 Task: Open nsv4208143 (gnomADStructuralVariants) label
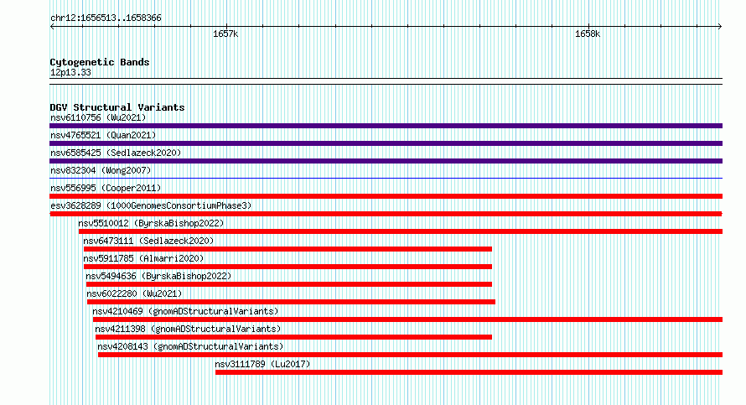(190, 346)
